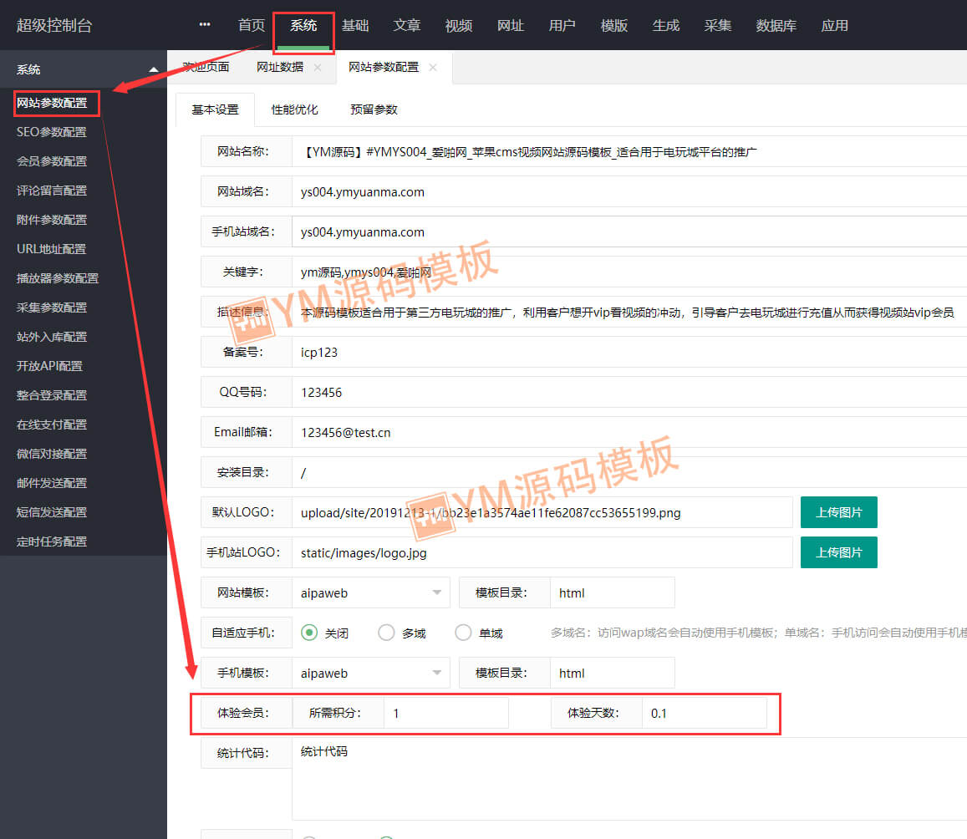
Task: Click the three-dots icon in top navigation
Action: point(205,25)
